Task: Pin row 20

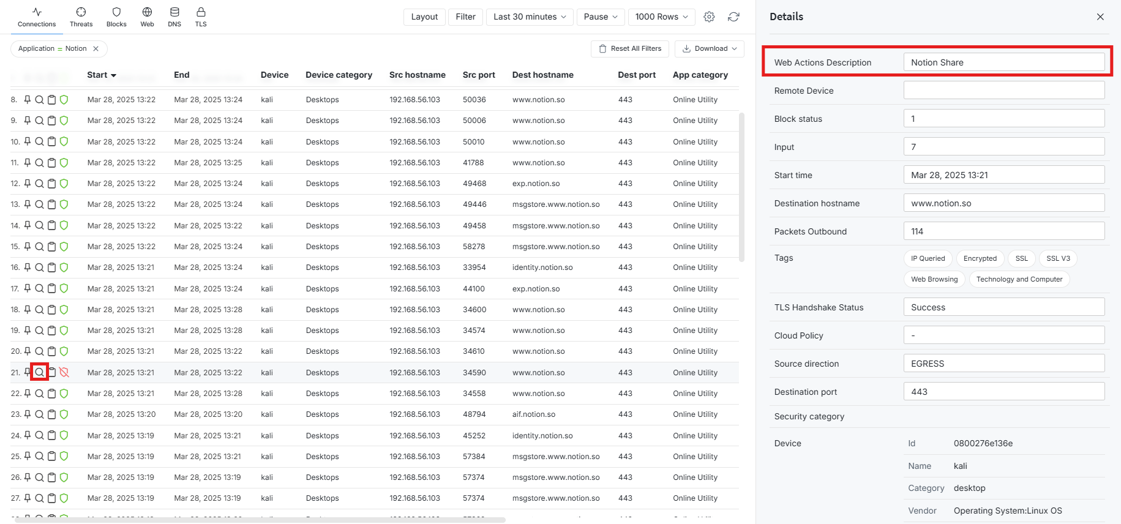Action: pyautogui.click(x=27, y=351)
